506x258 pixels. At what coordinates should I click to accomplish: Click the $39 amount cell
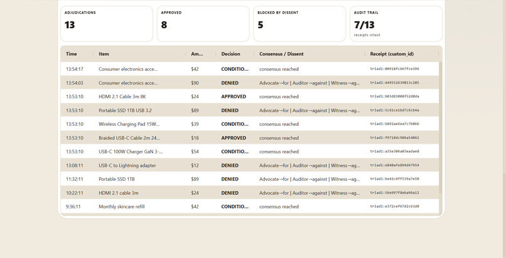195,124
